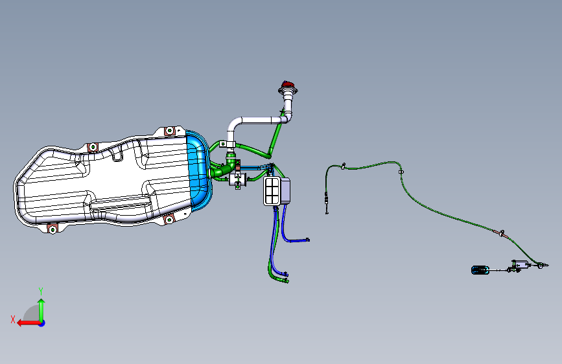
Task: Select the red fuel filler cap
Action: click(288, 85)
